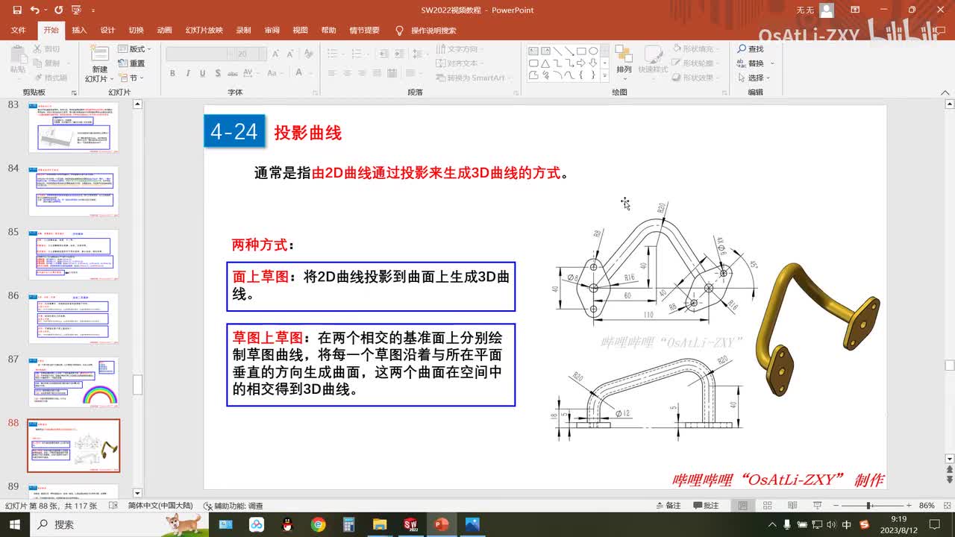Click the 中 input method indicator in the tray

[847, 524]
